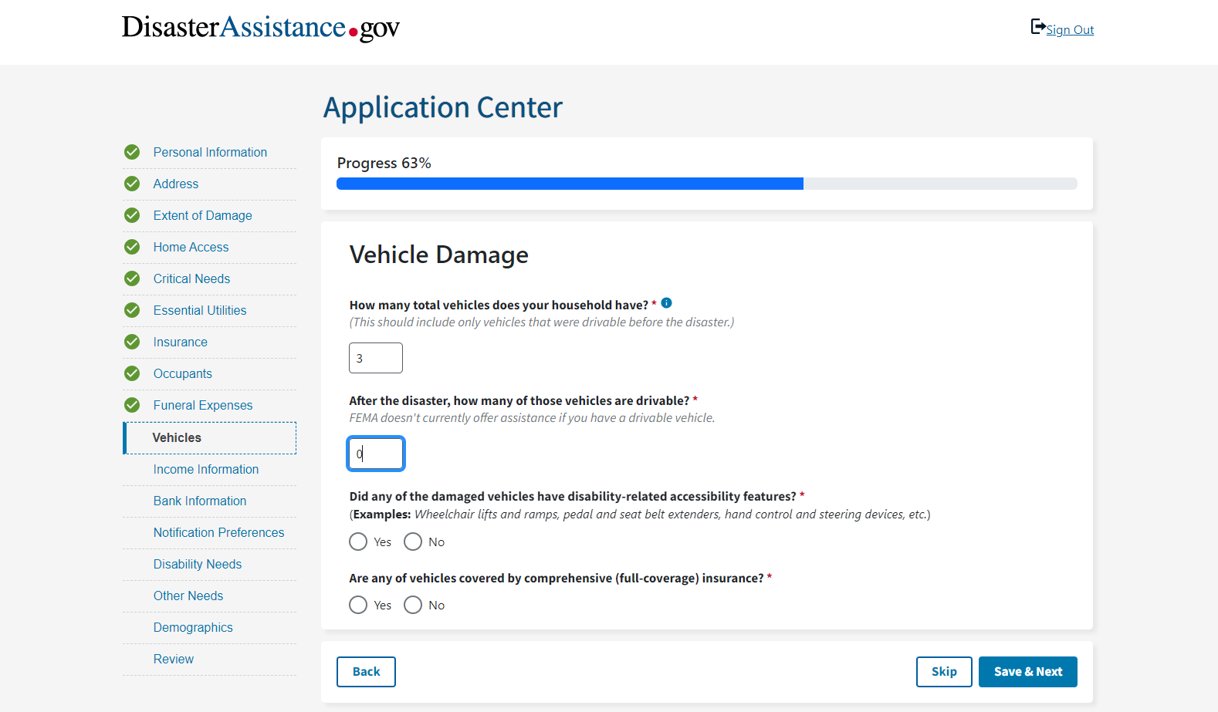Click green checkmark beside Insurance
The height and width of the screenshot is (712, 1218).
(132, 342)
